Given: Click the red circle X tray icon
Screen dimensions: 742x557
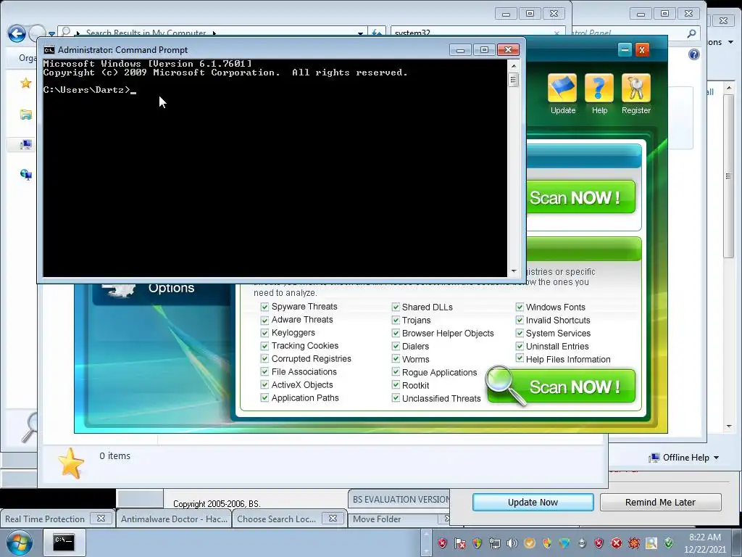Looking at the screenshot, I should 616,542.
